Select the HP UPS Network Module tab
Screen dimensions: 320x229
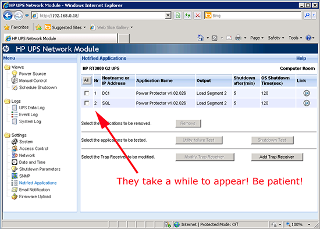(x=61, y=38)
